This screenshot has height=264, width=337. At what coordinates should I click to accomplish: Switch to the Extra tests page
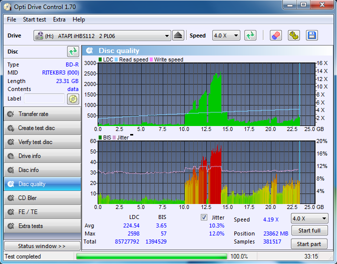pos(43,226)
